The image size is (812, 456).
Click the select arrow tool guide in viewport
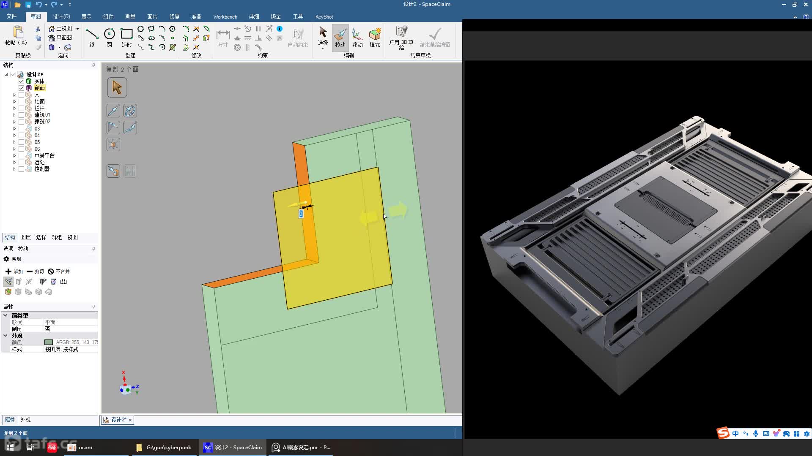click(x=117, y=88)
